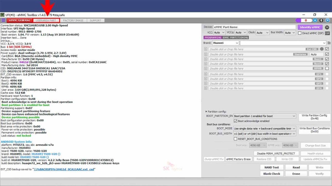Click the UFI app icon in the title bar
Viewport: 332px width, 186px height.
[2, 15]
